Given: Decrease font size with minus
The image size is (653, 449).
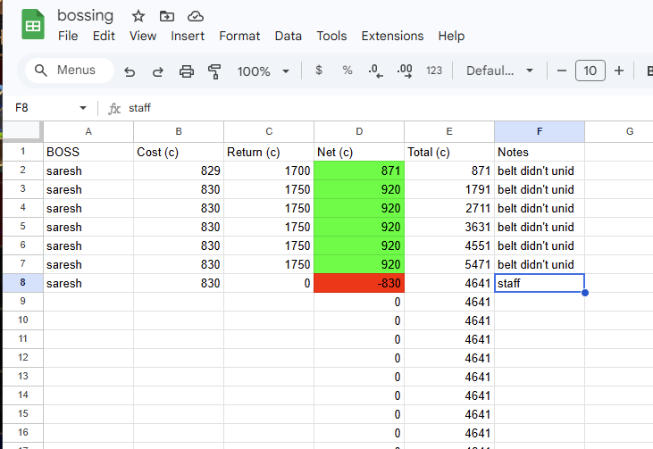Looking at the screenshot, I should coord(561,71).
